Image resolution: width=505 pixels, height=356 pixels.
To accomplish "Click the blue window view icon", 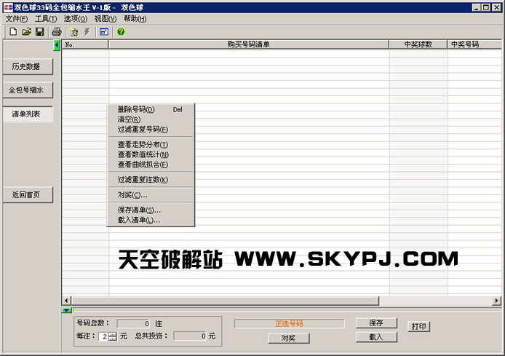I will pos(104,32).
